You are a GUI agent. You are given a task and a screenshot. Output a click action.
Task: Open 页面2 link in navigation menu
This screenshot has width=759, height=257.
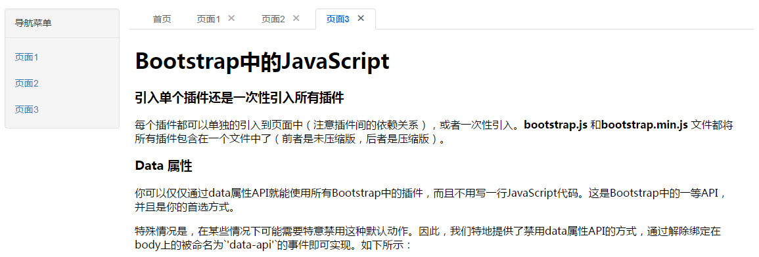pyautogui.click(x=27, y=83)
